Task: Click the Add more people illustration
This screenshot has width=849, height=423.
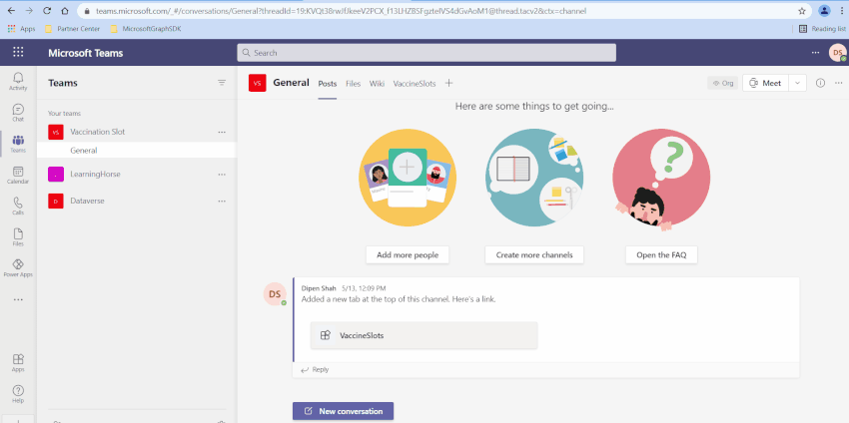Action: point(408,178)
